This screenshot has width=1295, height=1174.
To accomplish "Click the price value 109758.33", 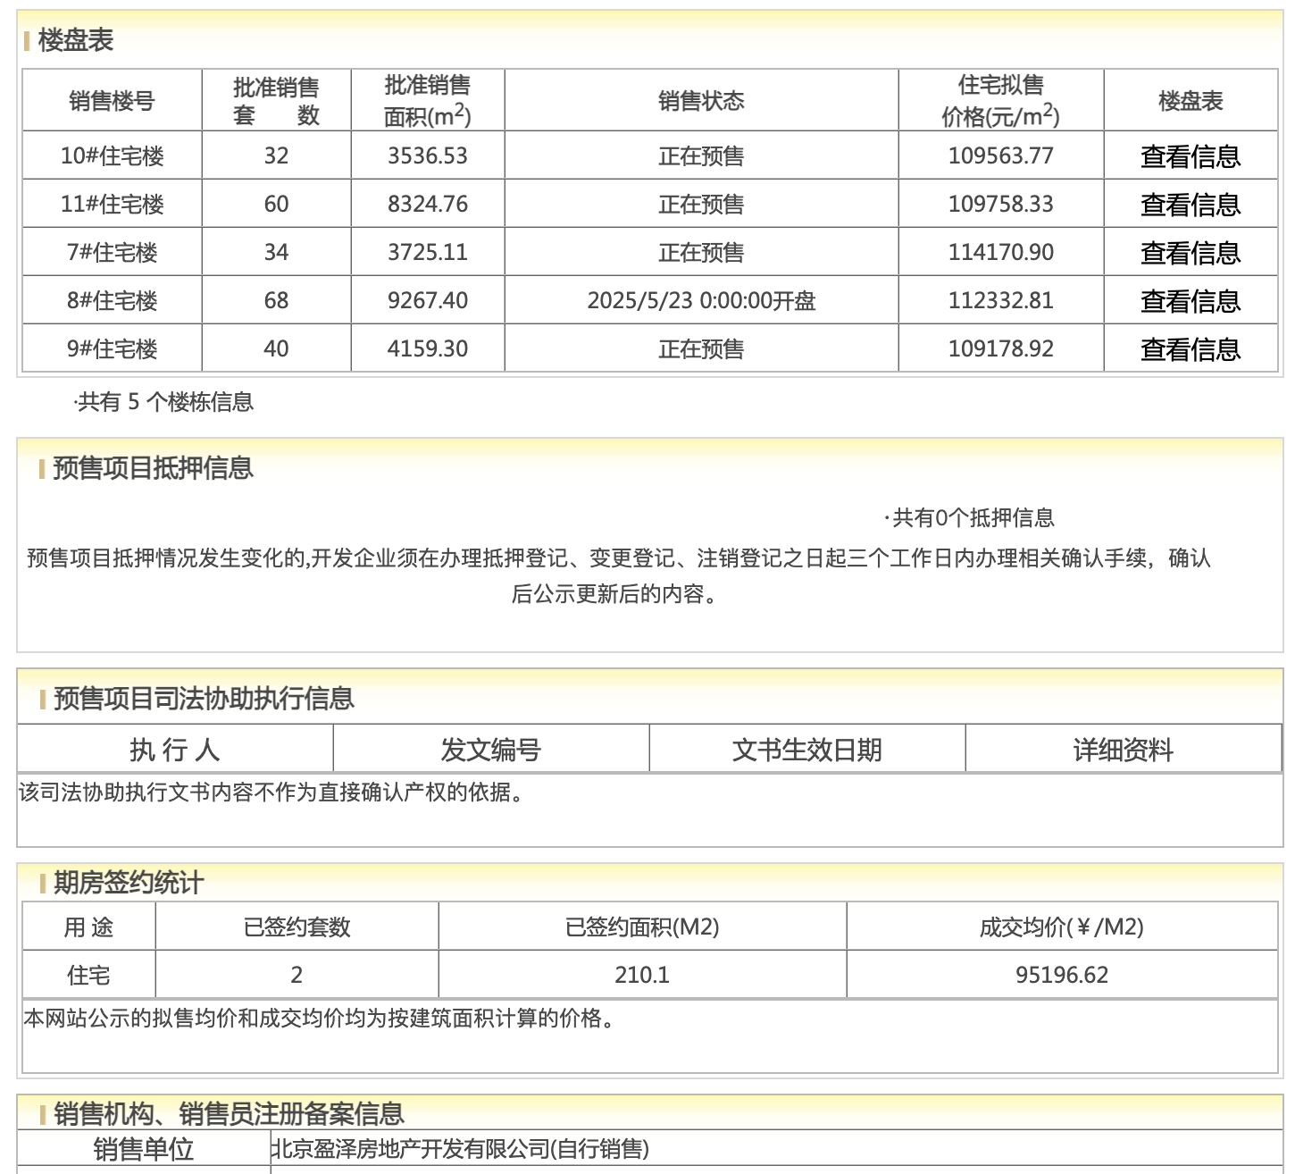I will pyautogui.click(x=1001, y=204).
